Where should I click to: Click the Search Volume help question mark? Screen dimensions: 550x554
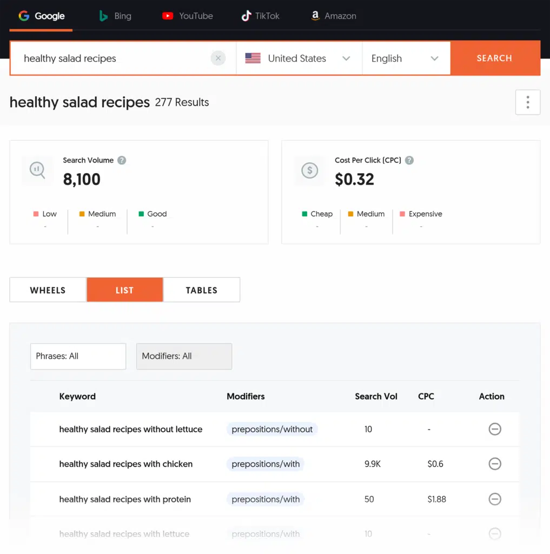[x=122, y=160]
